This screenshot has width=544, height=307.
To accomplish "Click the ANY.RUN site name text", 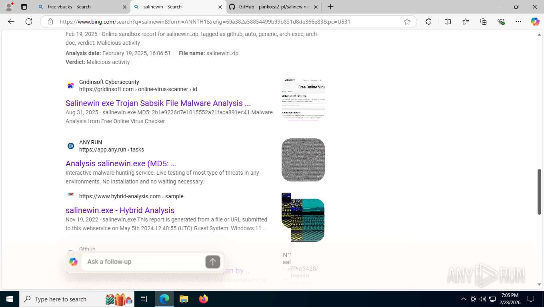I will coord(90,142).
